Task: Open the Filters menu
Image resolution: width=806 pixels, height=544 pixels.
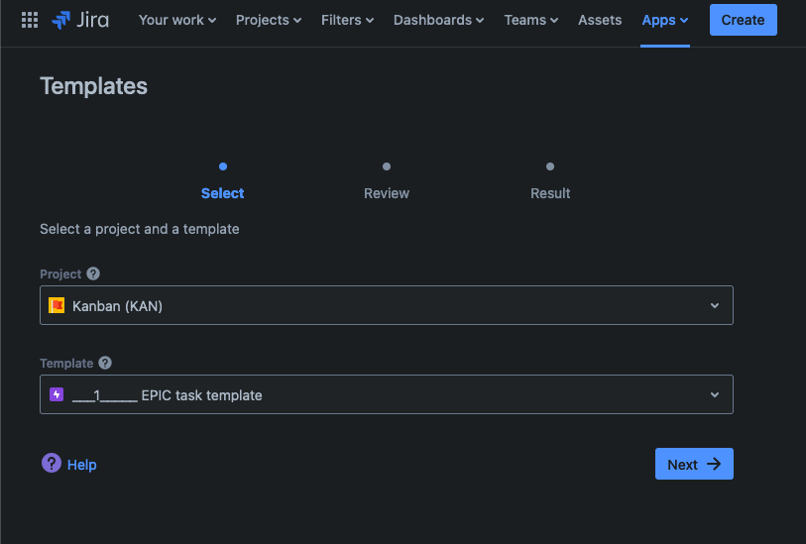Action: pos(347,20)
